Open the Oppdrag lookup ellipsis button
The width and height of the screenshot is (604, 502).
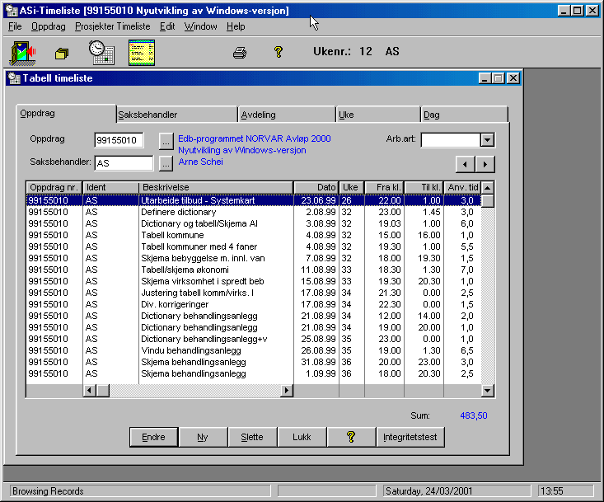click(x=166, y=140)
